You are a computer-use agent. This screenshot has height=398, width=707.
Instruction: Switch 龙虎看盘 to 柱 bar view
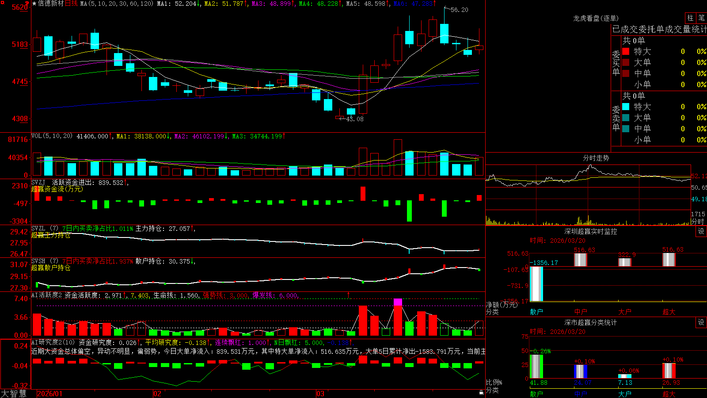pyautogui.click(x=690, y=18)
